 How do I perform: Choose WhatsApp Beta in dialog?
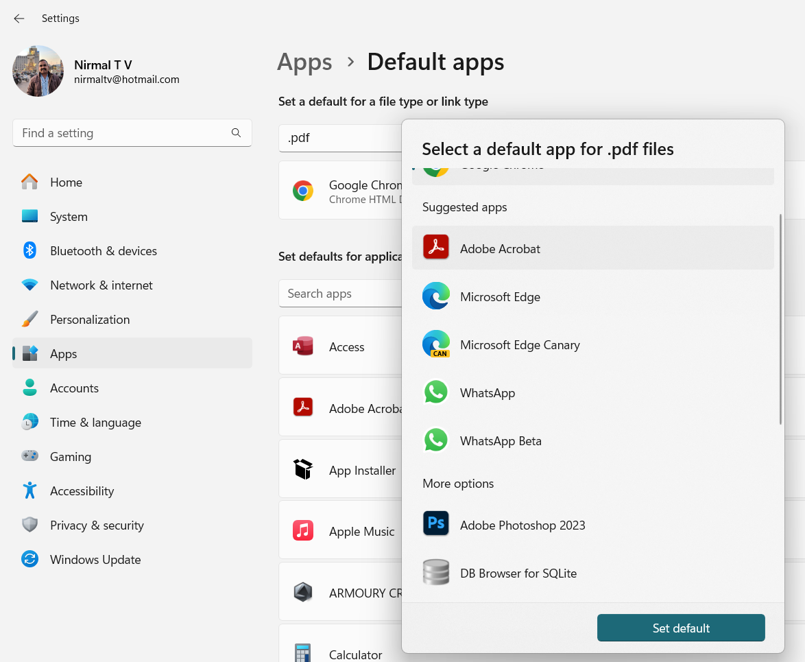[x=592, y=440]
